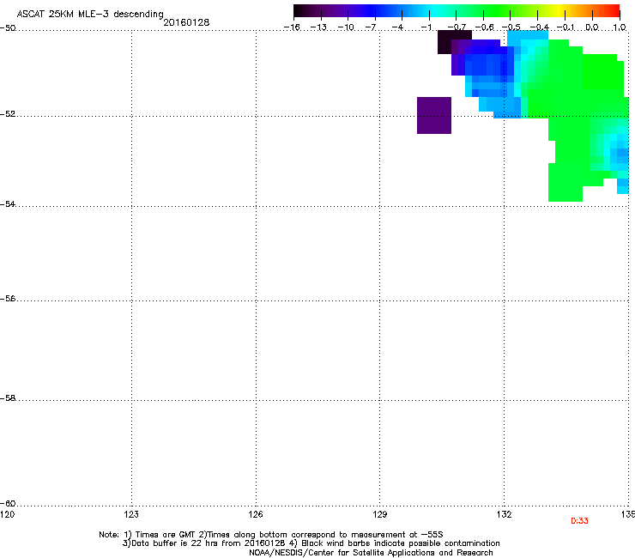Click the -54 latitude axis label
Image resolution: width=635 pixels, height=558 pixels.
(8, 203)
